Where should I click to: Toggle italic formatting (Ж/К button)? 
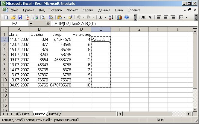143,17
